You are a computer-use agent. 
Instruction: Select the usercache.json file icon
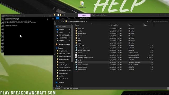point(76,67)
